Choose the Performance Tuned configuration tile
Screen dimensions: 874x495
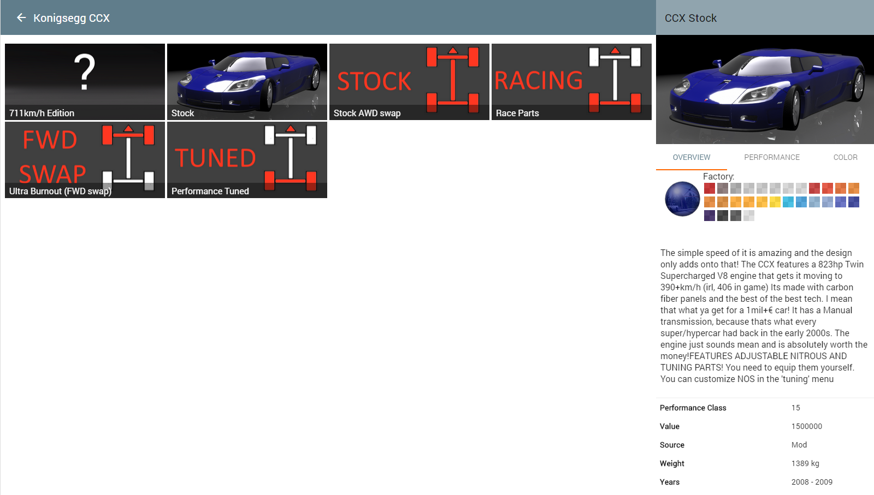(x=247, y=160)
